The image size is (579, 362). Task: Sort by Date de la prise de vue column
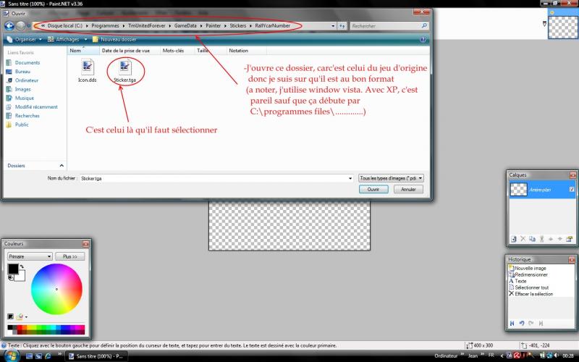pos(130,51)
